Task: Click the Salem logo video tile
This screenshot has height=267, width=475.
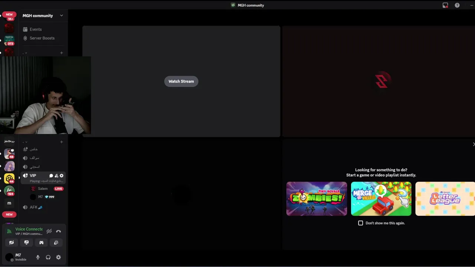Action: pos(379,81)
